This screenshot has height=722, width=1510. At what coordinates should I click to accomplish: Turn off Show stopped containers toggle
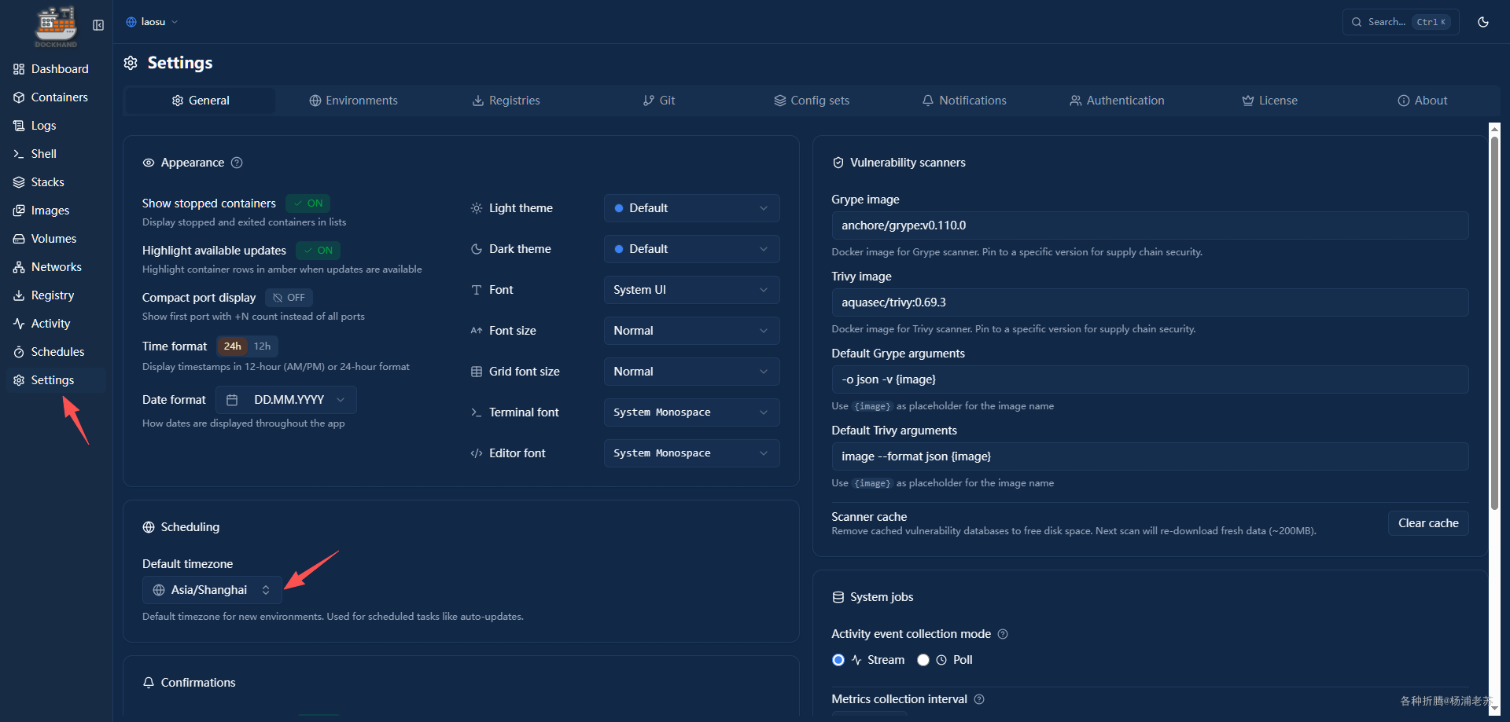point(308,203)
